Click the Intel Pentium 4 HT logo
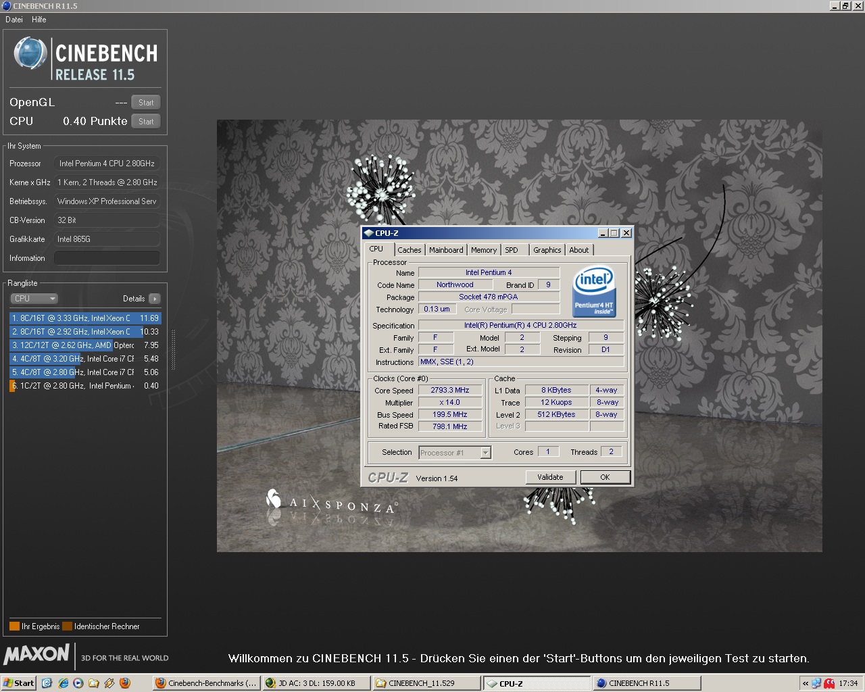This screenshot has height=692, width=865. (594, 291)
